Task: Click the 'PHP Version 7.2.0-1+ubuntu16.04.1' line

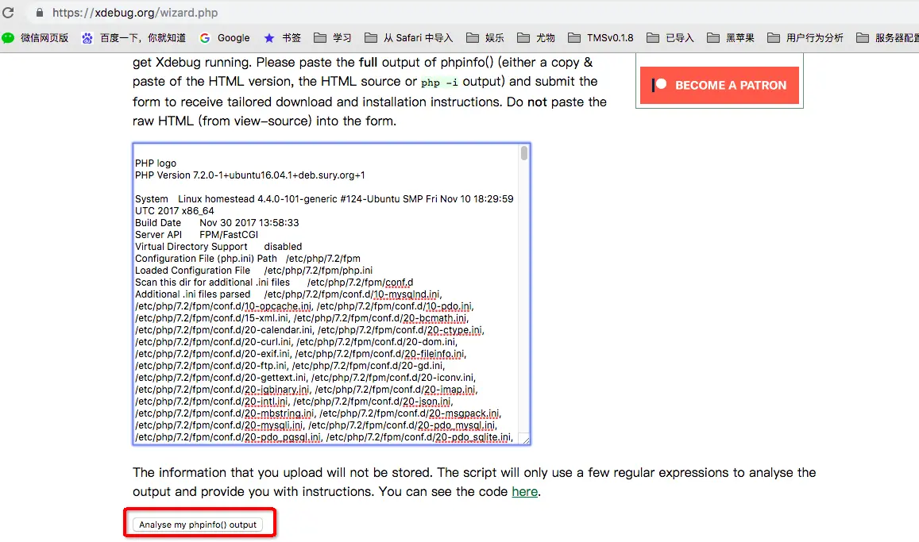Action: [x=249, y=175]
